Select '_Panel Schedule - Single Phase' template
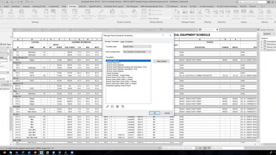276x155 pixels. coord(118,75)
